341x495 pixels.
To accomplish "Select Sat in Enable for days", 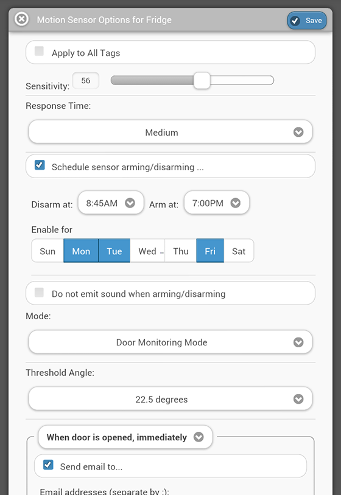I will 239,251.
